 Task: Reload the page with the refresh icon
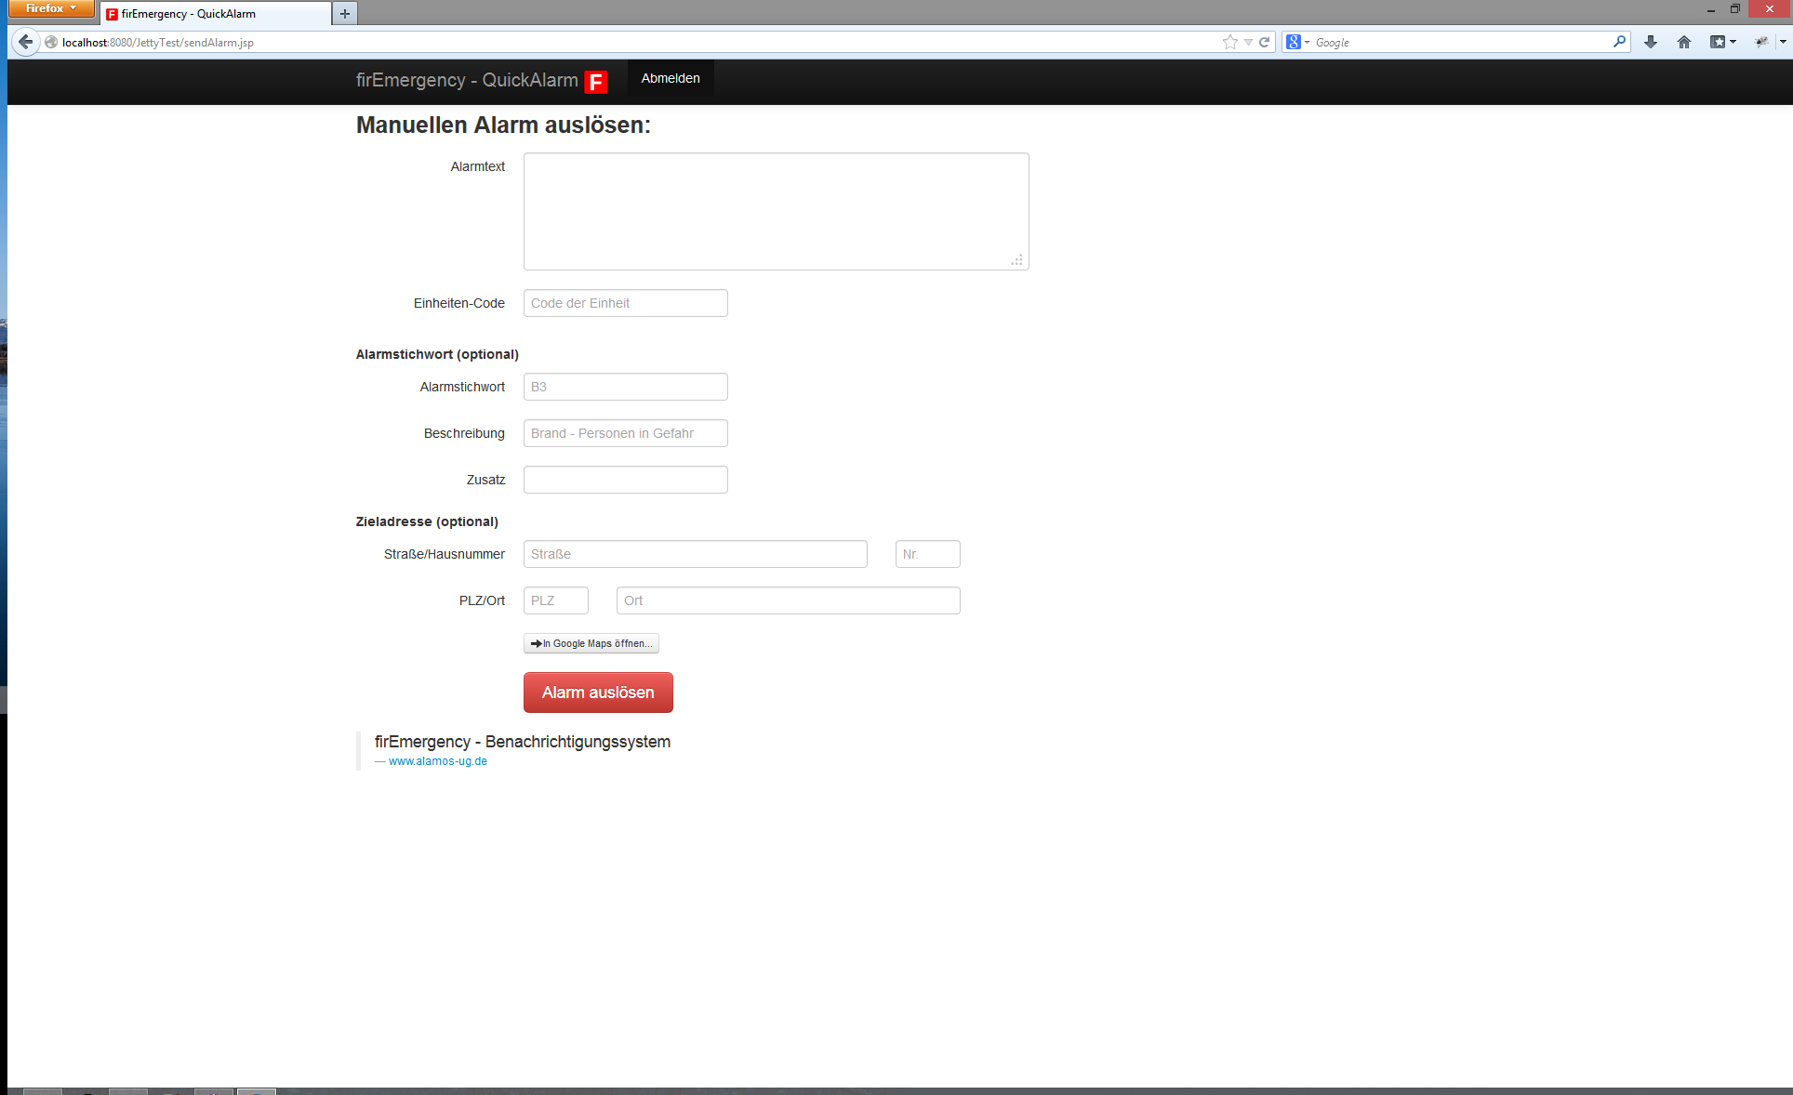click(x=1264, y=42)
